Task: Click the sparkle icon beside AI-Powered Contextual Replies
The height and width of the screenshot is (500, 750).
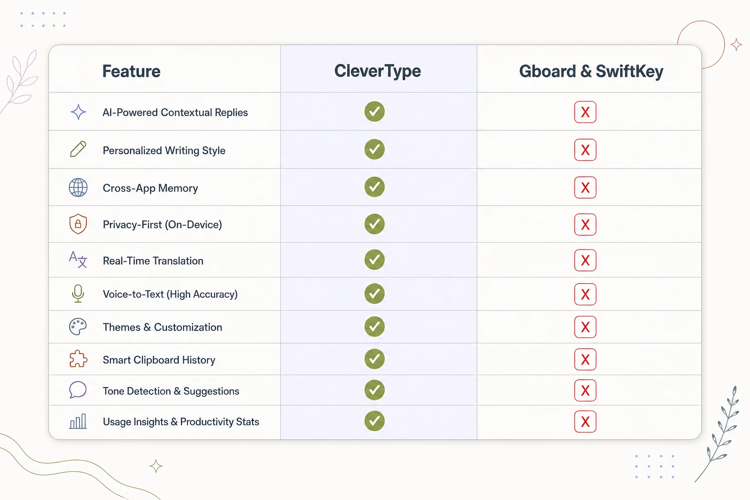Action: [78, 112]
